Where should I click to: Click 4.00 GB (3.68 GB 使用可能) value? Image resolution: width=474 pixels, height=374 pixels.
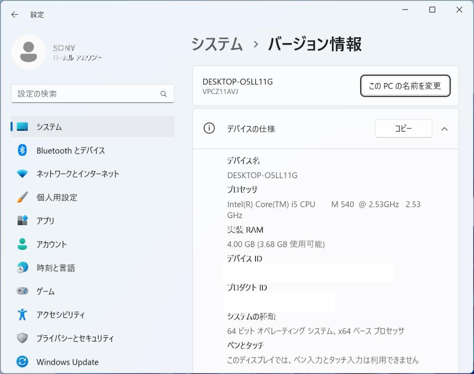click(x=276, y=245)
